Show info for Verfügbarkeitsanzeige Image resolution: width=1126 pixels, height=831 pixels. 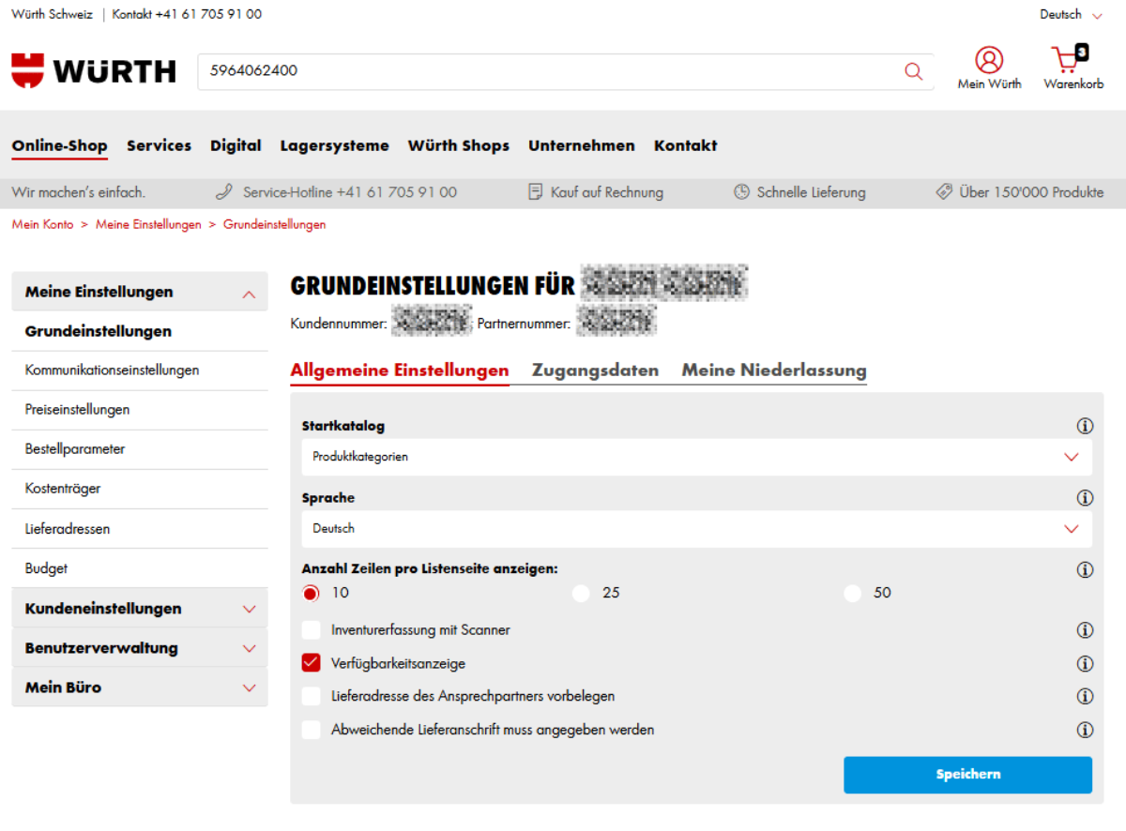(1085, 664)
